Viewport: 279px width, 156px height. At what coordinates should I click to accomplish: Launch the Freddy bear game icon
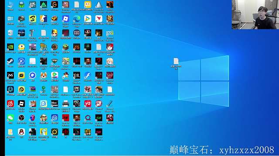coord(32,104)
